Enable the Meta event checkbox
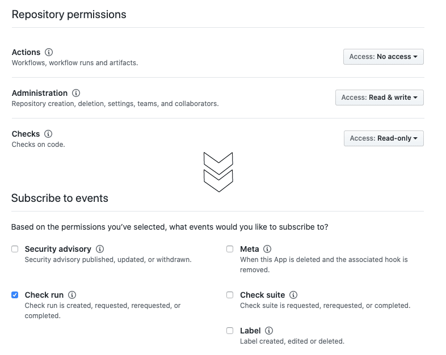This screenshot has width=446, height=355. click(x=230, y=249)
